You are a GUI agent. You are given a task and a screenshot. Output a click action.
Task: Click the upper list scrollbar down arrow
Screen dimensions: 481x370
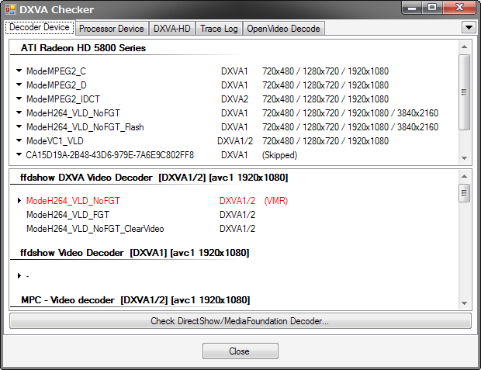[465, 158]
